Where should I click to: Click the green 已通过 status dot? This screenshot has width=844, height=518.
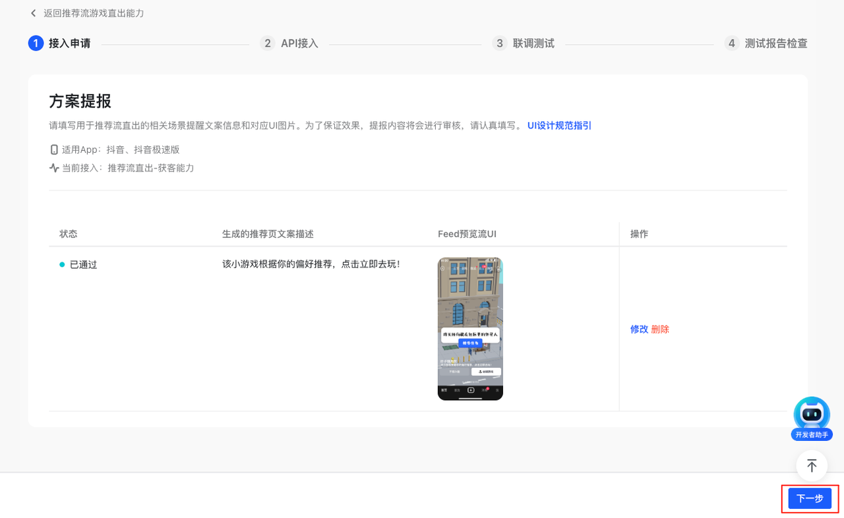(x=62, y=264)
